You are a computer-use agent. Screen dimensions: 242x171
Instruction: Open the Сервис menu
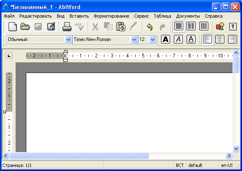[x=141, y=16]
